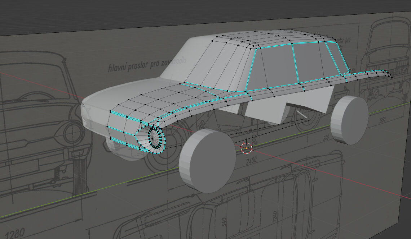This screenshot has height=239, width=411.
Task: Click the '1280' dimension label at bottom-left
Action: pyautogui.click(x=15, y=234)
